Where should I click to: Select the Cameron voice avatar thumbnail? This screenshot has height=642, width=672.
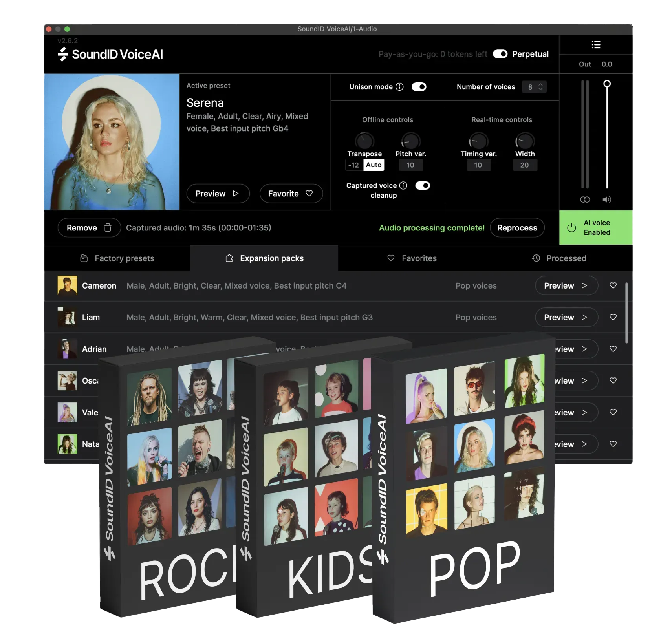(x=67, y=285)
